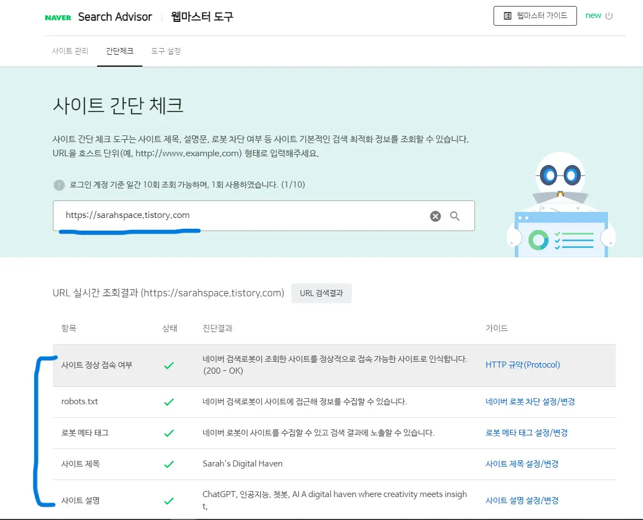
Task: Click the 상태 column header
Action: click(170, 328)
